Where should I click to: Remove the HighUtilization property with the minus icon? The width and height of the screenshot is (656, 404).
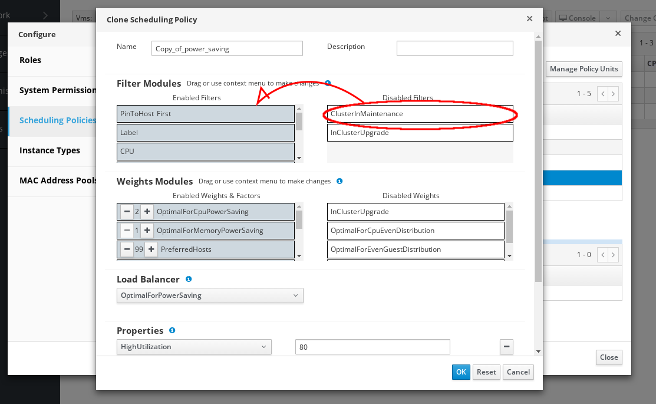pos(506,347)
